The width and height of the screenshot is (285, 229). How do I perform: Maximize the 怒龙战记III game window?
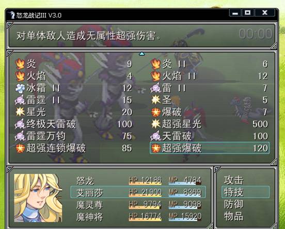tap(247, 13)
